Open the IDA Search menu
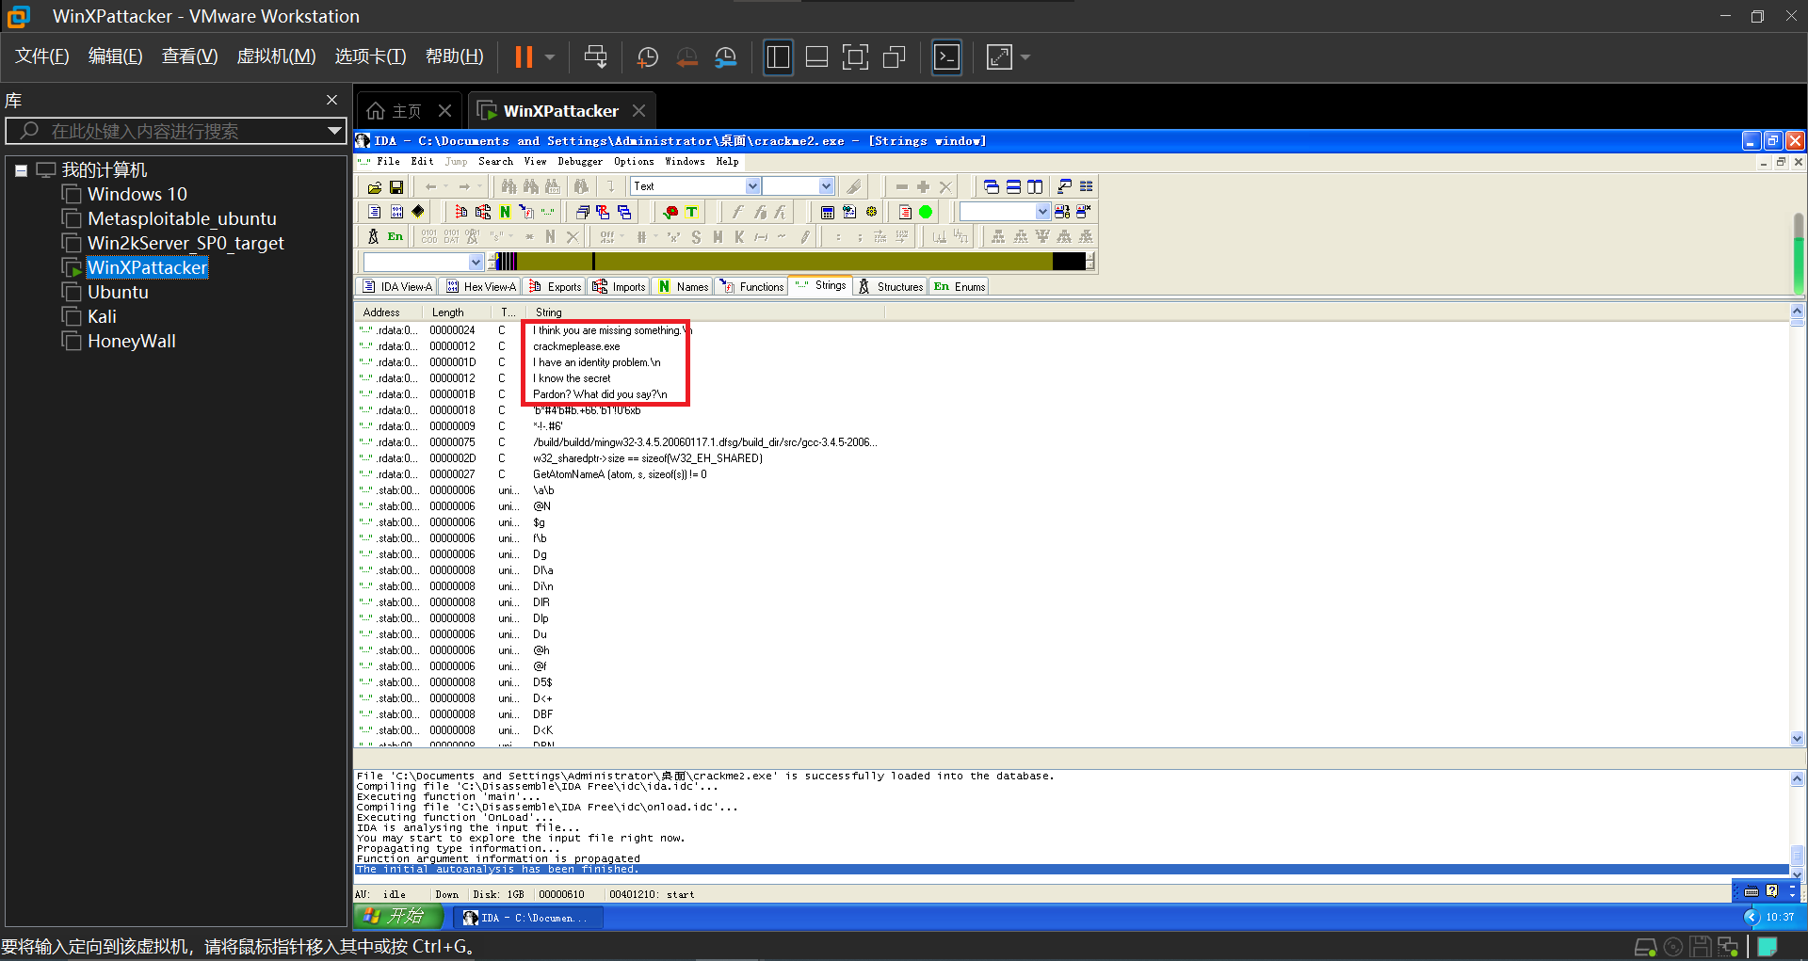Screen dimensions: 1808x961 [x=495, y=162]
